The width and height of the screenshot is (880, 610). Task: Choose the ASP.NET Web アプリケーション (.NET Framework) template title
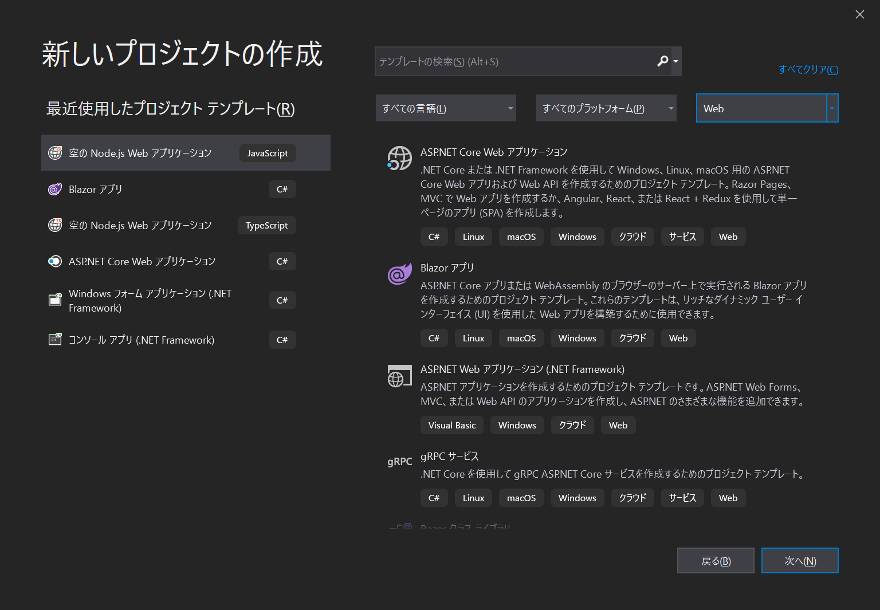point(522,369)
